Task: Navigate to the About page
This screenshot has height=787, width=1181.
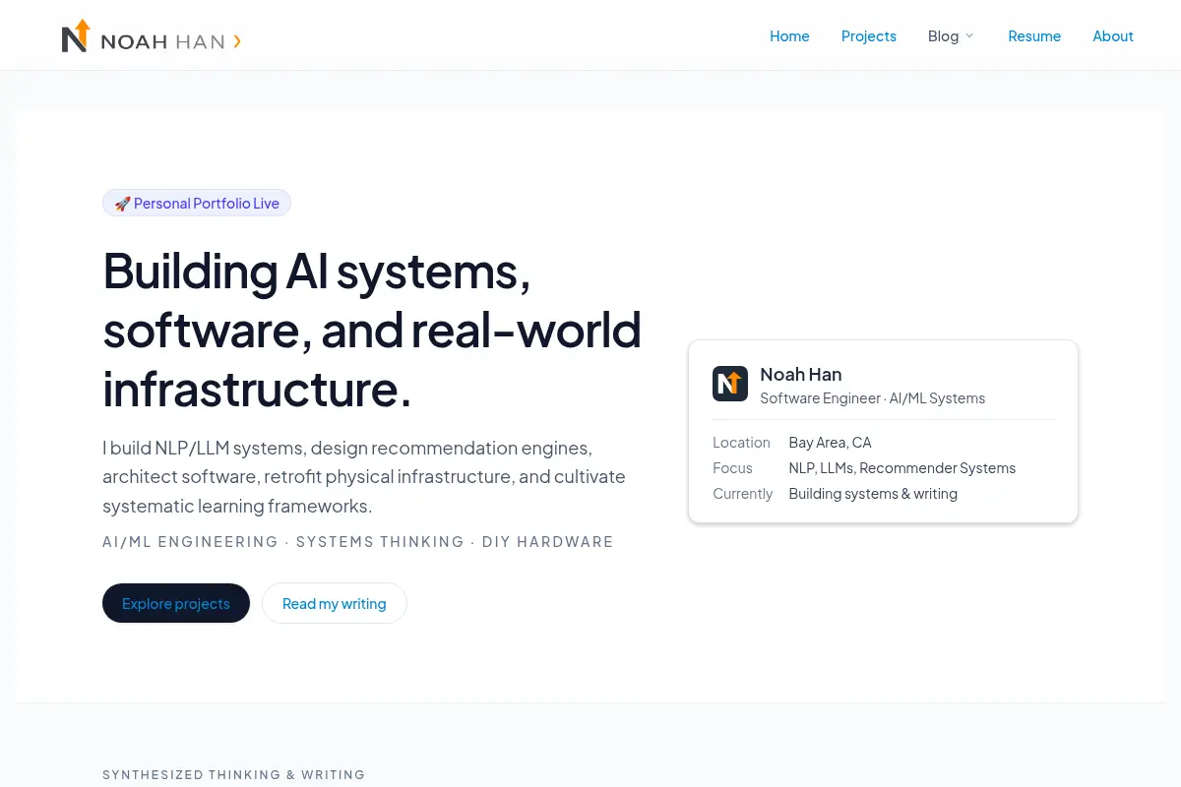Action: click(1113, 36)
